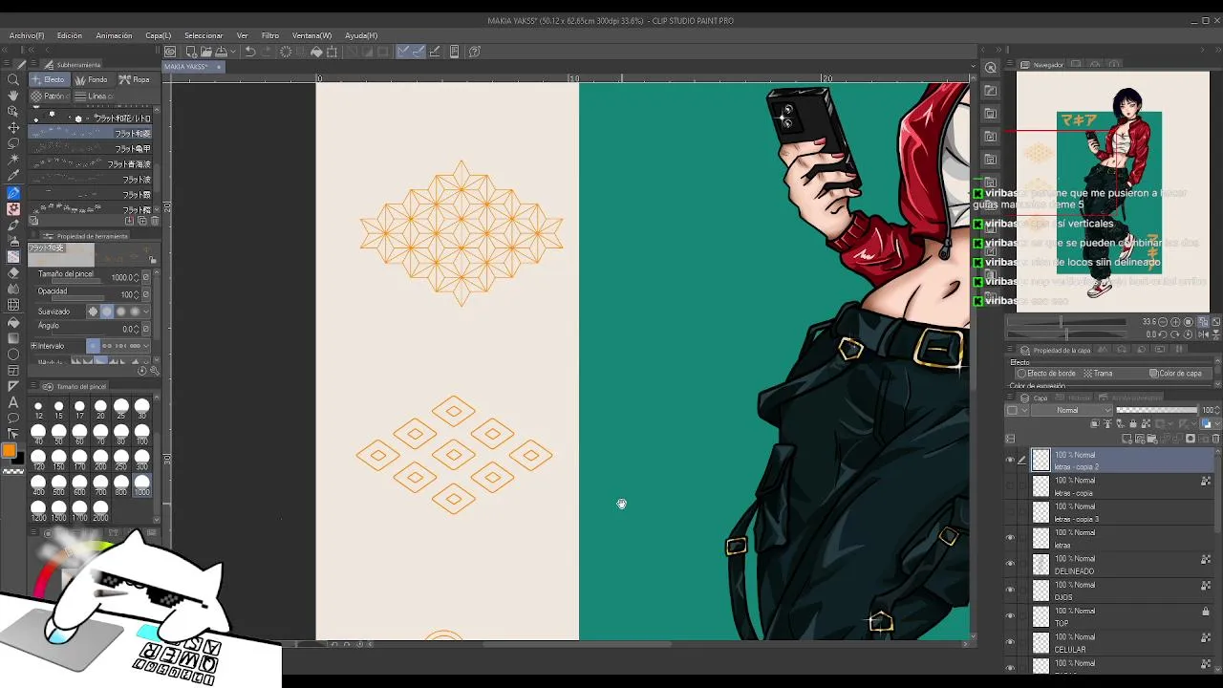The image size is (1223, 688).
Task: Click the Navigator preview thumbnail
Action: tap(1112, 193)
